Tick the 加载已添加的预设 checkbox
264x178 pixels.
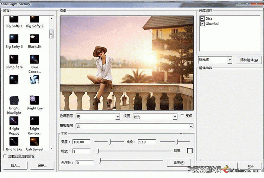tap(5, 156)
